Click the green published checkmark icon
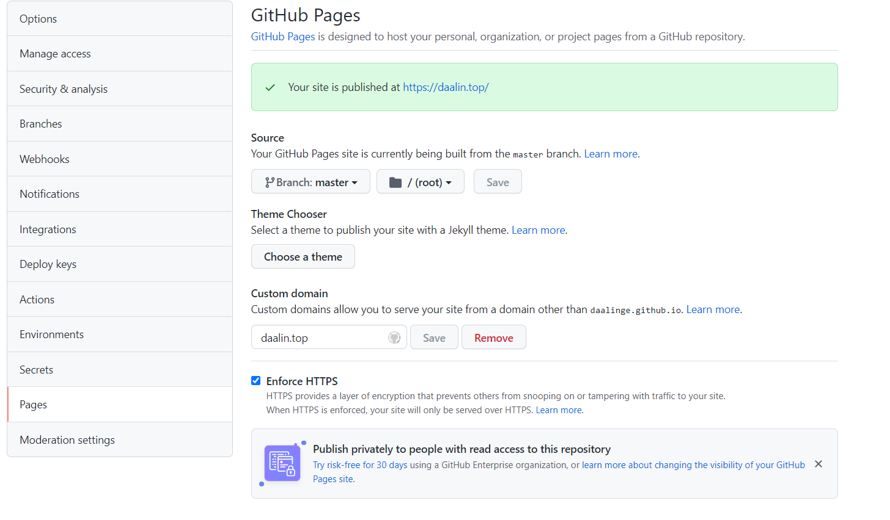Viewport: 890px width, 520px height. tap(270, 87)
